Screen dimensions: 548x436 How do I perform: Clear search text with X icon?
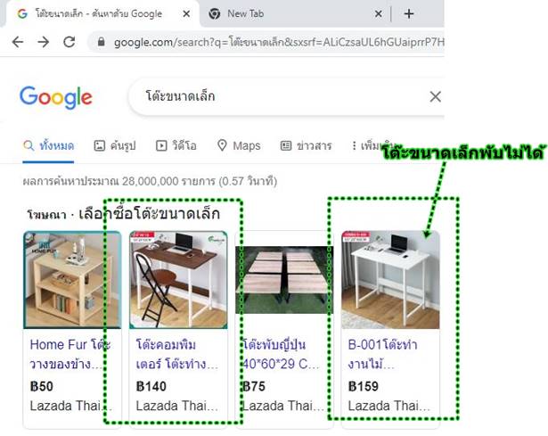435,97
